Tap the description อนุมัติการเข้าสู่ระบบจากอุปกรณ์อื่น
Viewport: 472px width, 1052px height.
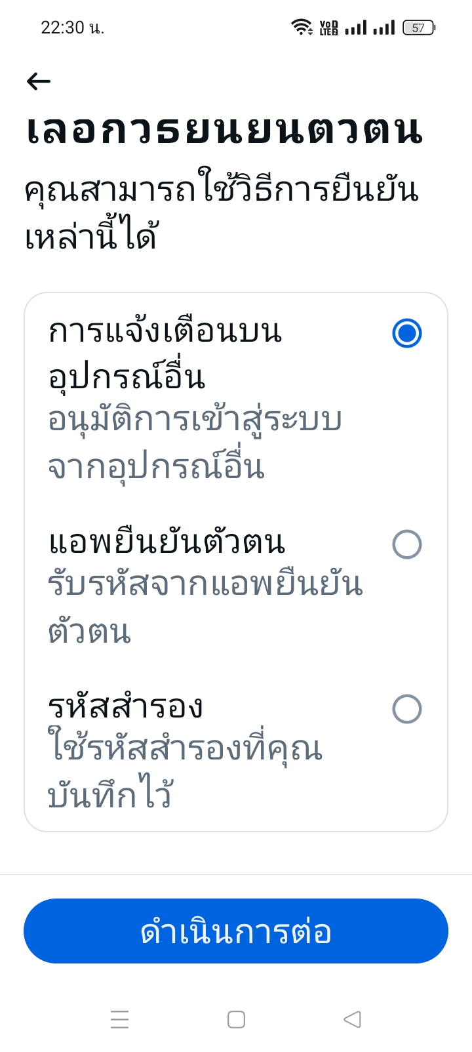click(195, 443)
